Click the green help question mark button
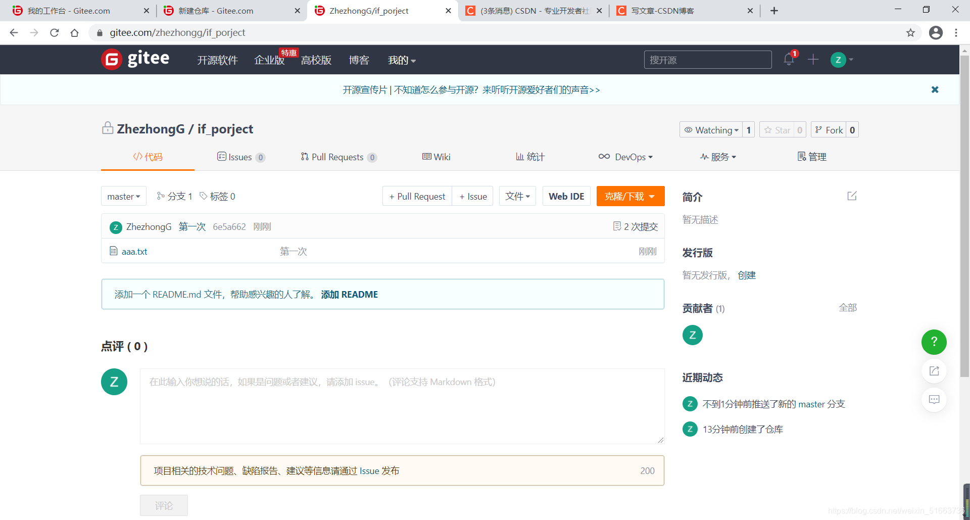Viewport: 970px width, 520px height. (x=934, y=342)
